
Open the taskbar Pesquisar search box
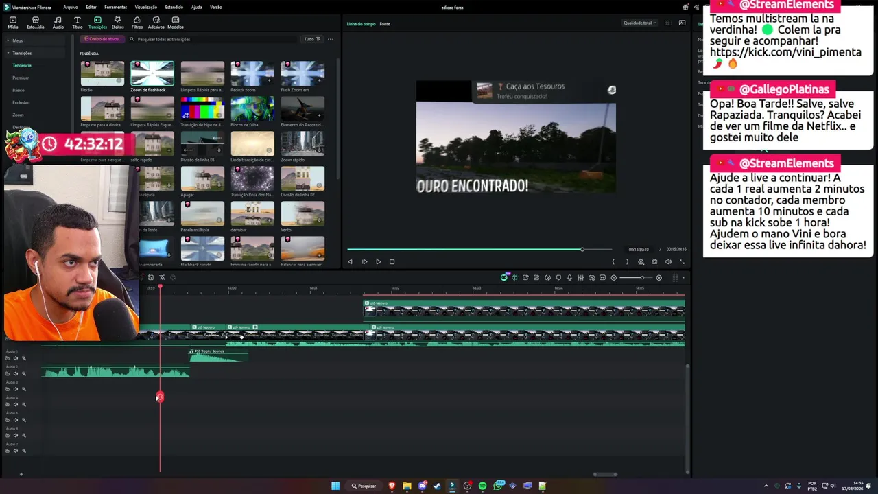pyautogui.click(x=364, y=486)
